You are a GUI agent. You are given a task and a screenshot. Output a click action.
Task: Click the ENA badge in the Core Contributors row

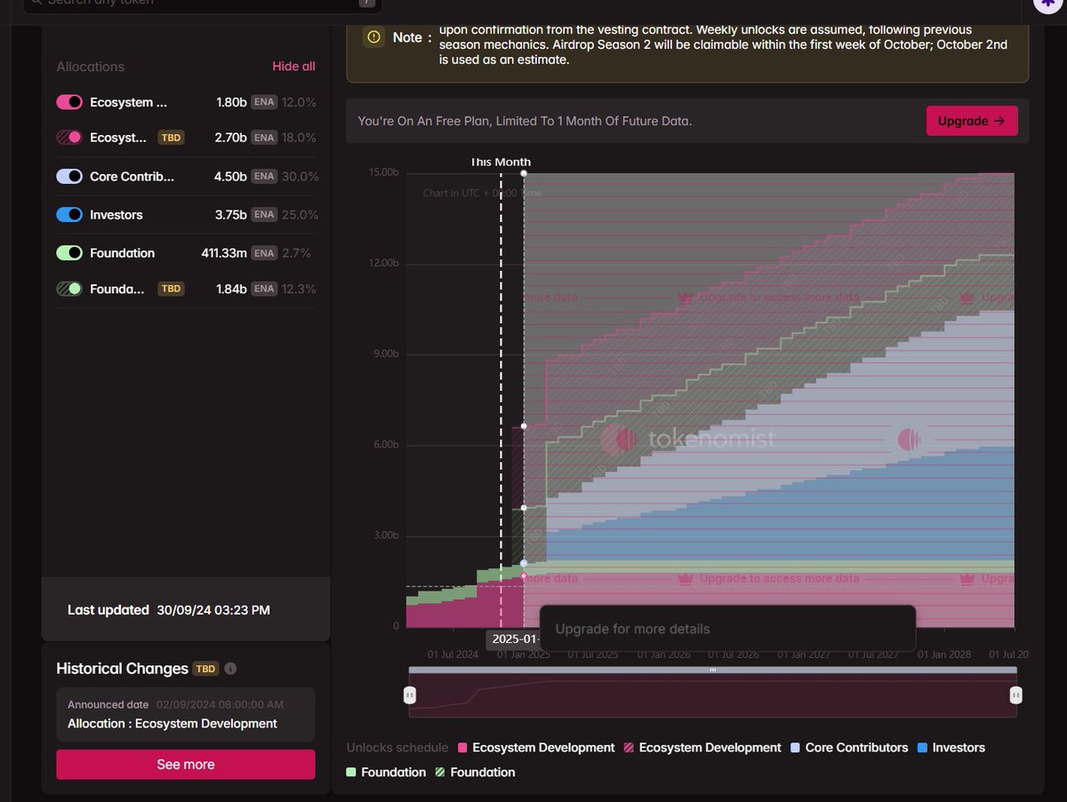[x=264, y=177]
